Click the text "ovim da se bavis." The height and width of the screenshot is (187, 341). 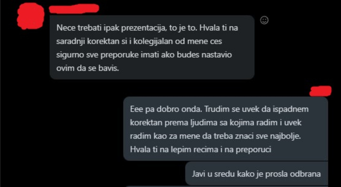(88, 68)
